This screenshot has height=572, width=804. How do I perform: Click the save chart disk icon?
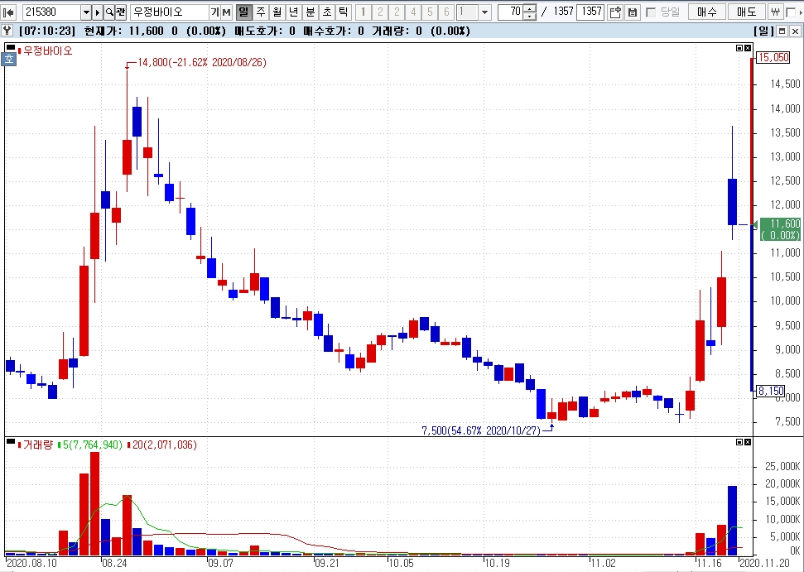coord(632,12)
